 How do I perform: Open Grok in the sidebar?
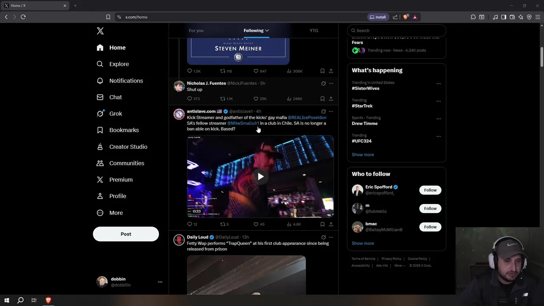pos(109,113)
